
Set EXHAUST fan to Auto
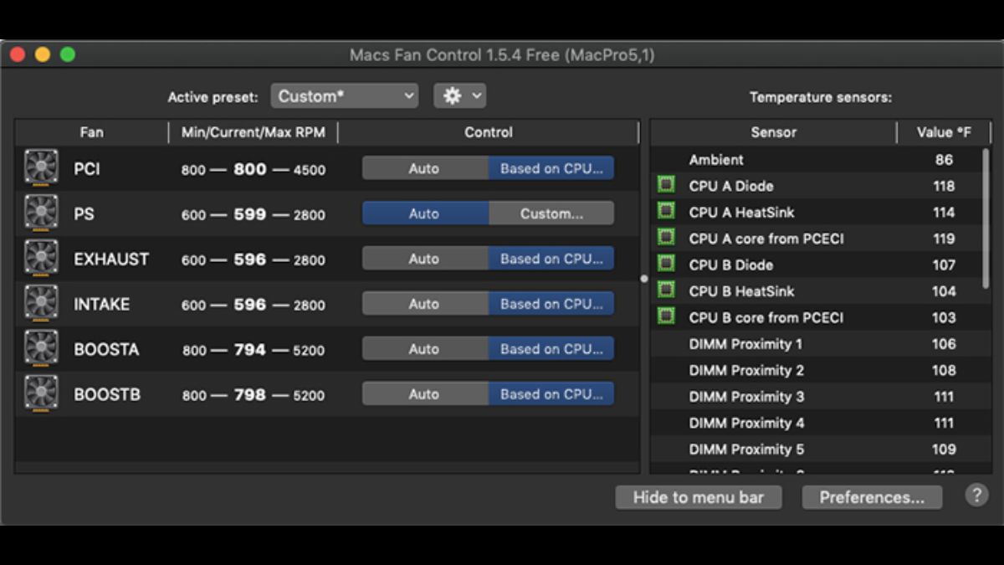425,259
